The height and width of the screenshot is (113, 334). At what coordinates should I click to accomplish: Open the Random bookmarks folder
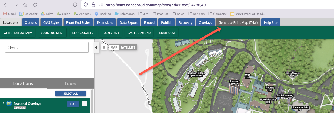coord(196,14)
